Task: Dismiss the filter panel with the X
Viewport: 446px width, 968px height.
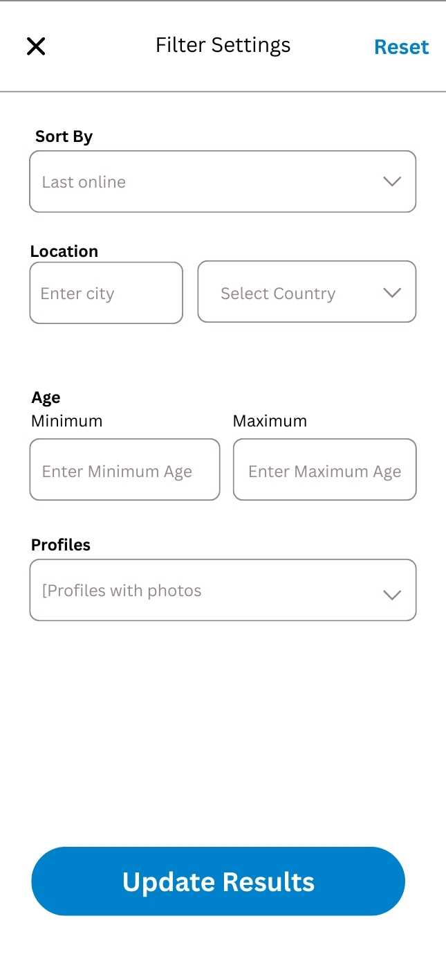Action: [x=35, y=46]
